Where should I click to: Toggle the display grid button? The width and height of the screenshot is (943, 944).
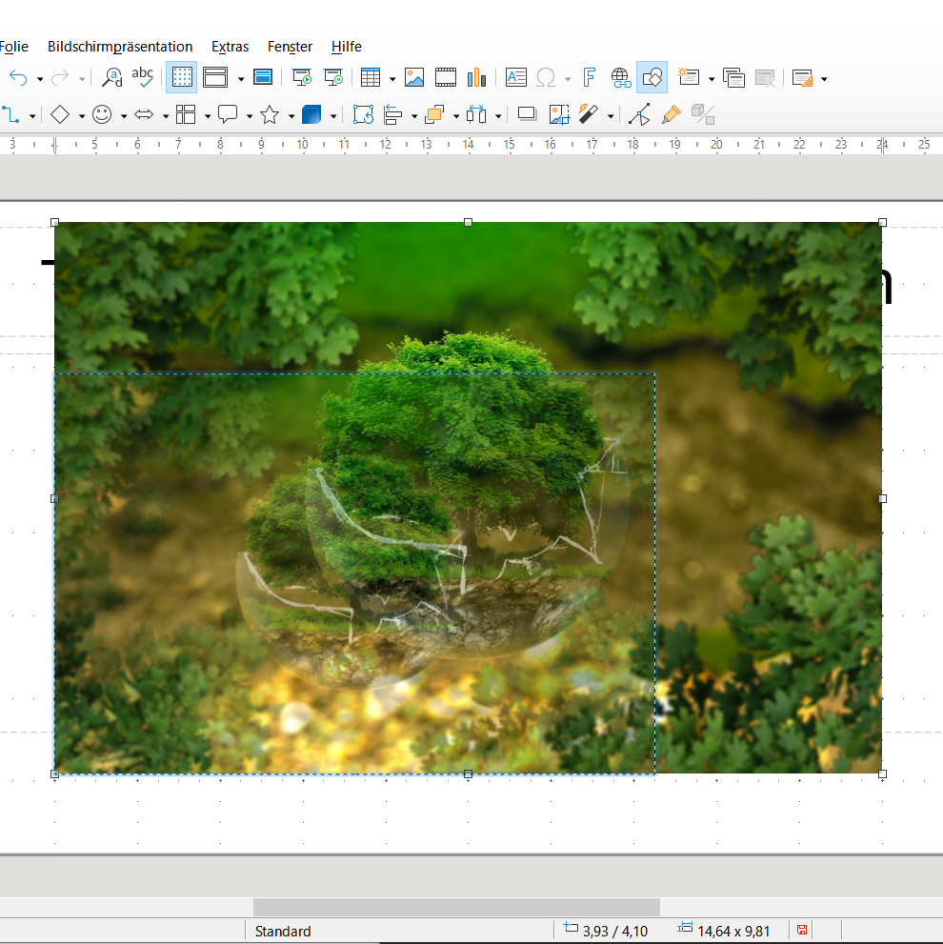click(182, 77)
